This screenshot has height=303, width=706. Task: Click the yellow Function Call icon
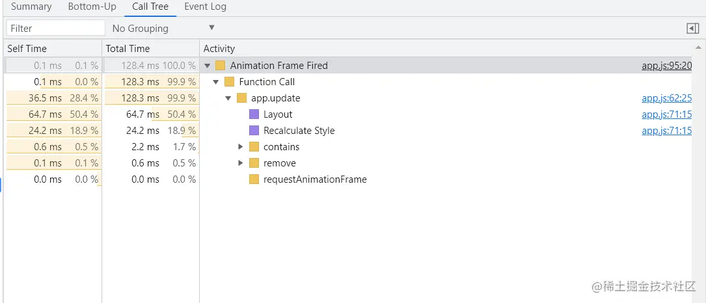click(x=229, y=82)
